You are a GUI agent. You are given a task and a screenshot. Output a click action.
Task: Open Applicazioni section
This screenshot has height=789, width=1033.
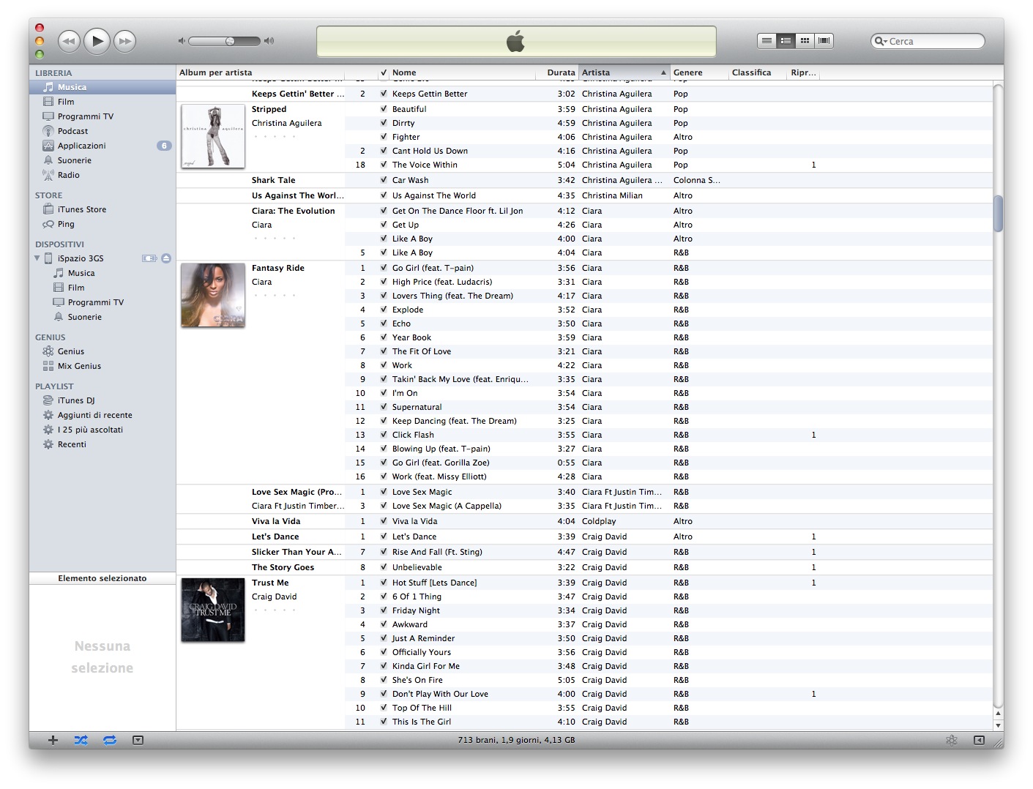click(x=102, y=146)
